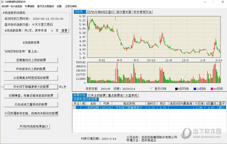Click the 今天不是交易日 status text
The width and height of the screenshot is (227, 144).
(42, 25)
